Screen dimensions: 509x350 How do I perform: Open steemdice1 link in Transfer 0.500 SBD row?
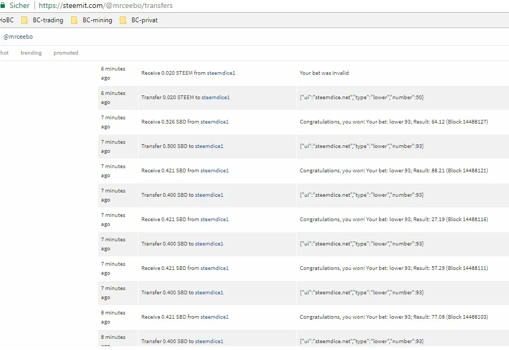(209, 146)
